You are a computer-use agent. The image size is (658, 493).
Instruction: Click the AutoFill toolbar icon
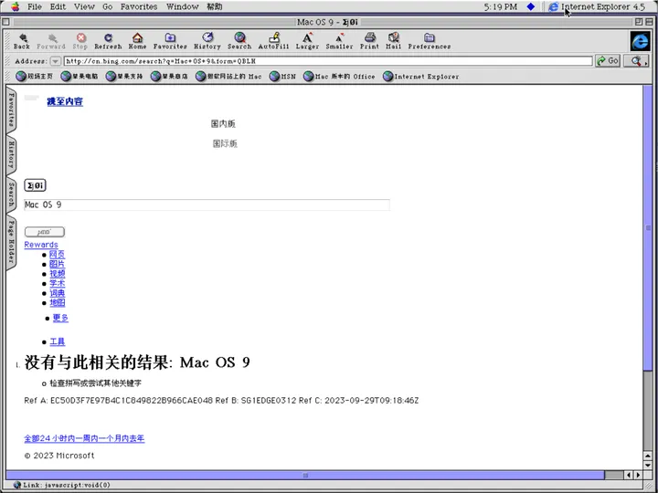coord(273,41)
